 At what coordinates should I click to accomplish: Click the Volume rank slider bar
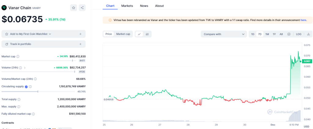pyautogui.click(x=39, y=72)
